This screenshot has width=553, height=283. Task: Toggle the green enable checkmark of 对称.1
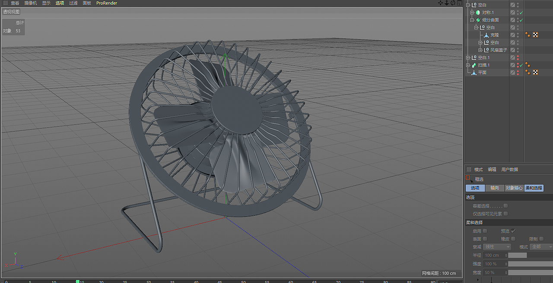[521, 13]
